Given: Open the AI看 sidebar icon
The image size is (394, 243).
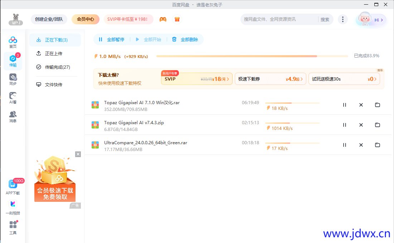Looking at the screenshot, I should click(13, 98).
